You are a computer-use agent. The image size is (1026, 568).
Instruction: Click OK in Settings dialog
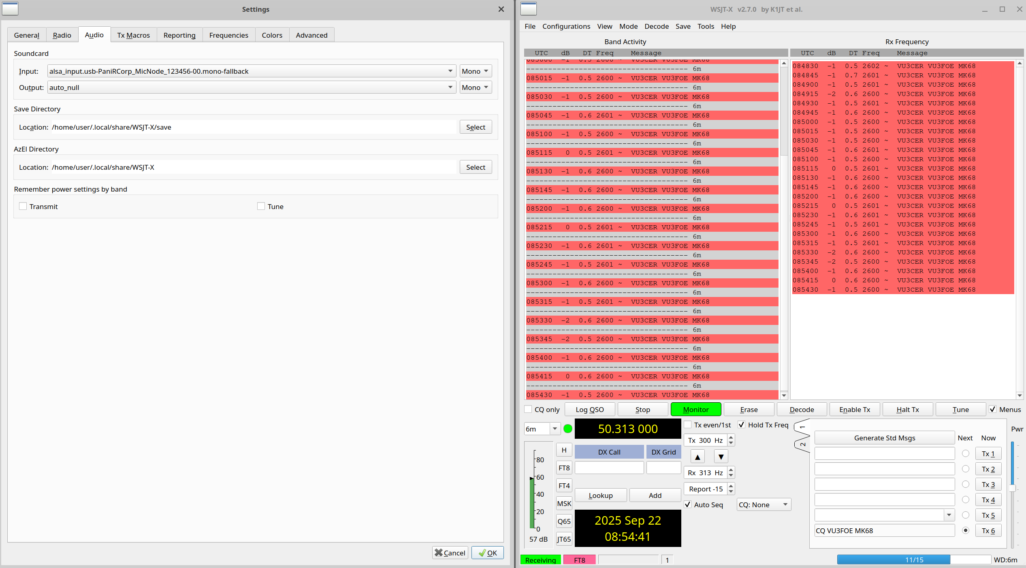point(487,553)
